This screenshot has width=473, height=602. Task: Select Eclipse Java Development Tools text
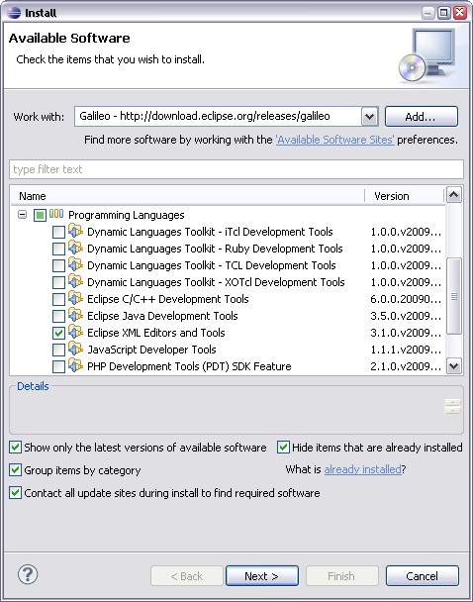[162, 316]
